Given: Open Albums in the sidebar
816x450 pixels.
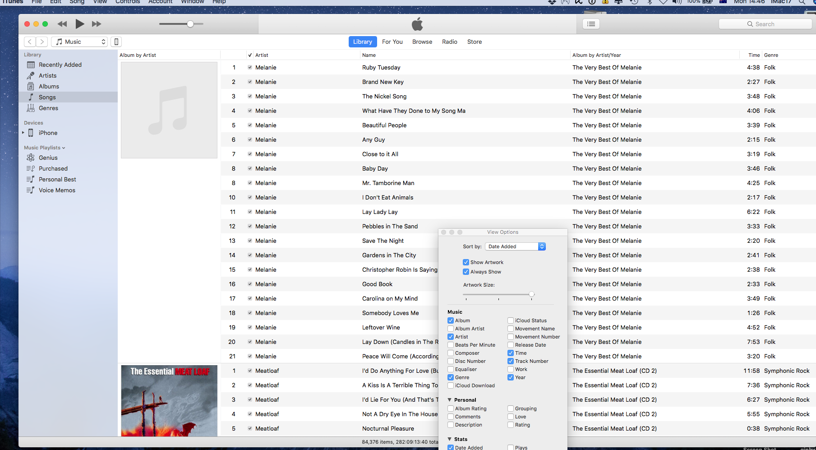Looking at the screenshot, I should coord(49,86).
